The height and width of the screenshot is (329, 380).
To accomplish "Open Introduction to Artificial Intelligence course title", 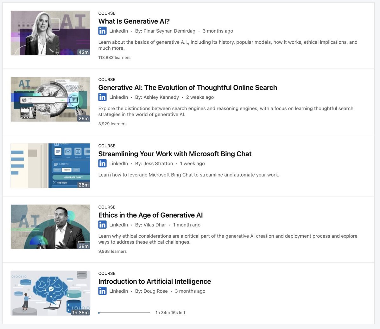I will click(x=155, y=282).
